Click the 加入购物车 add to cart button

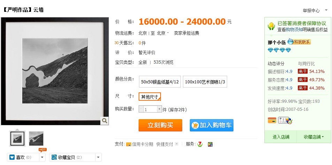click(x=211, y=125)
